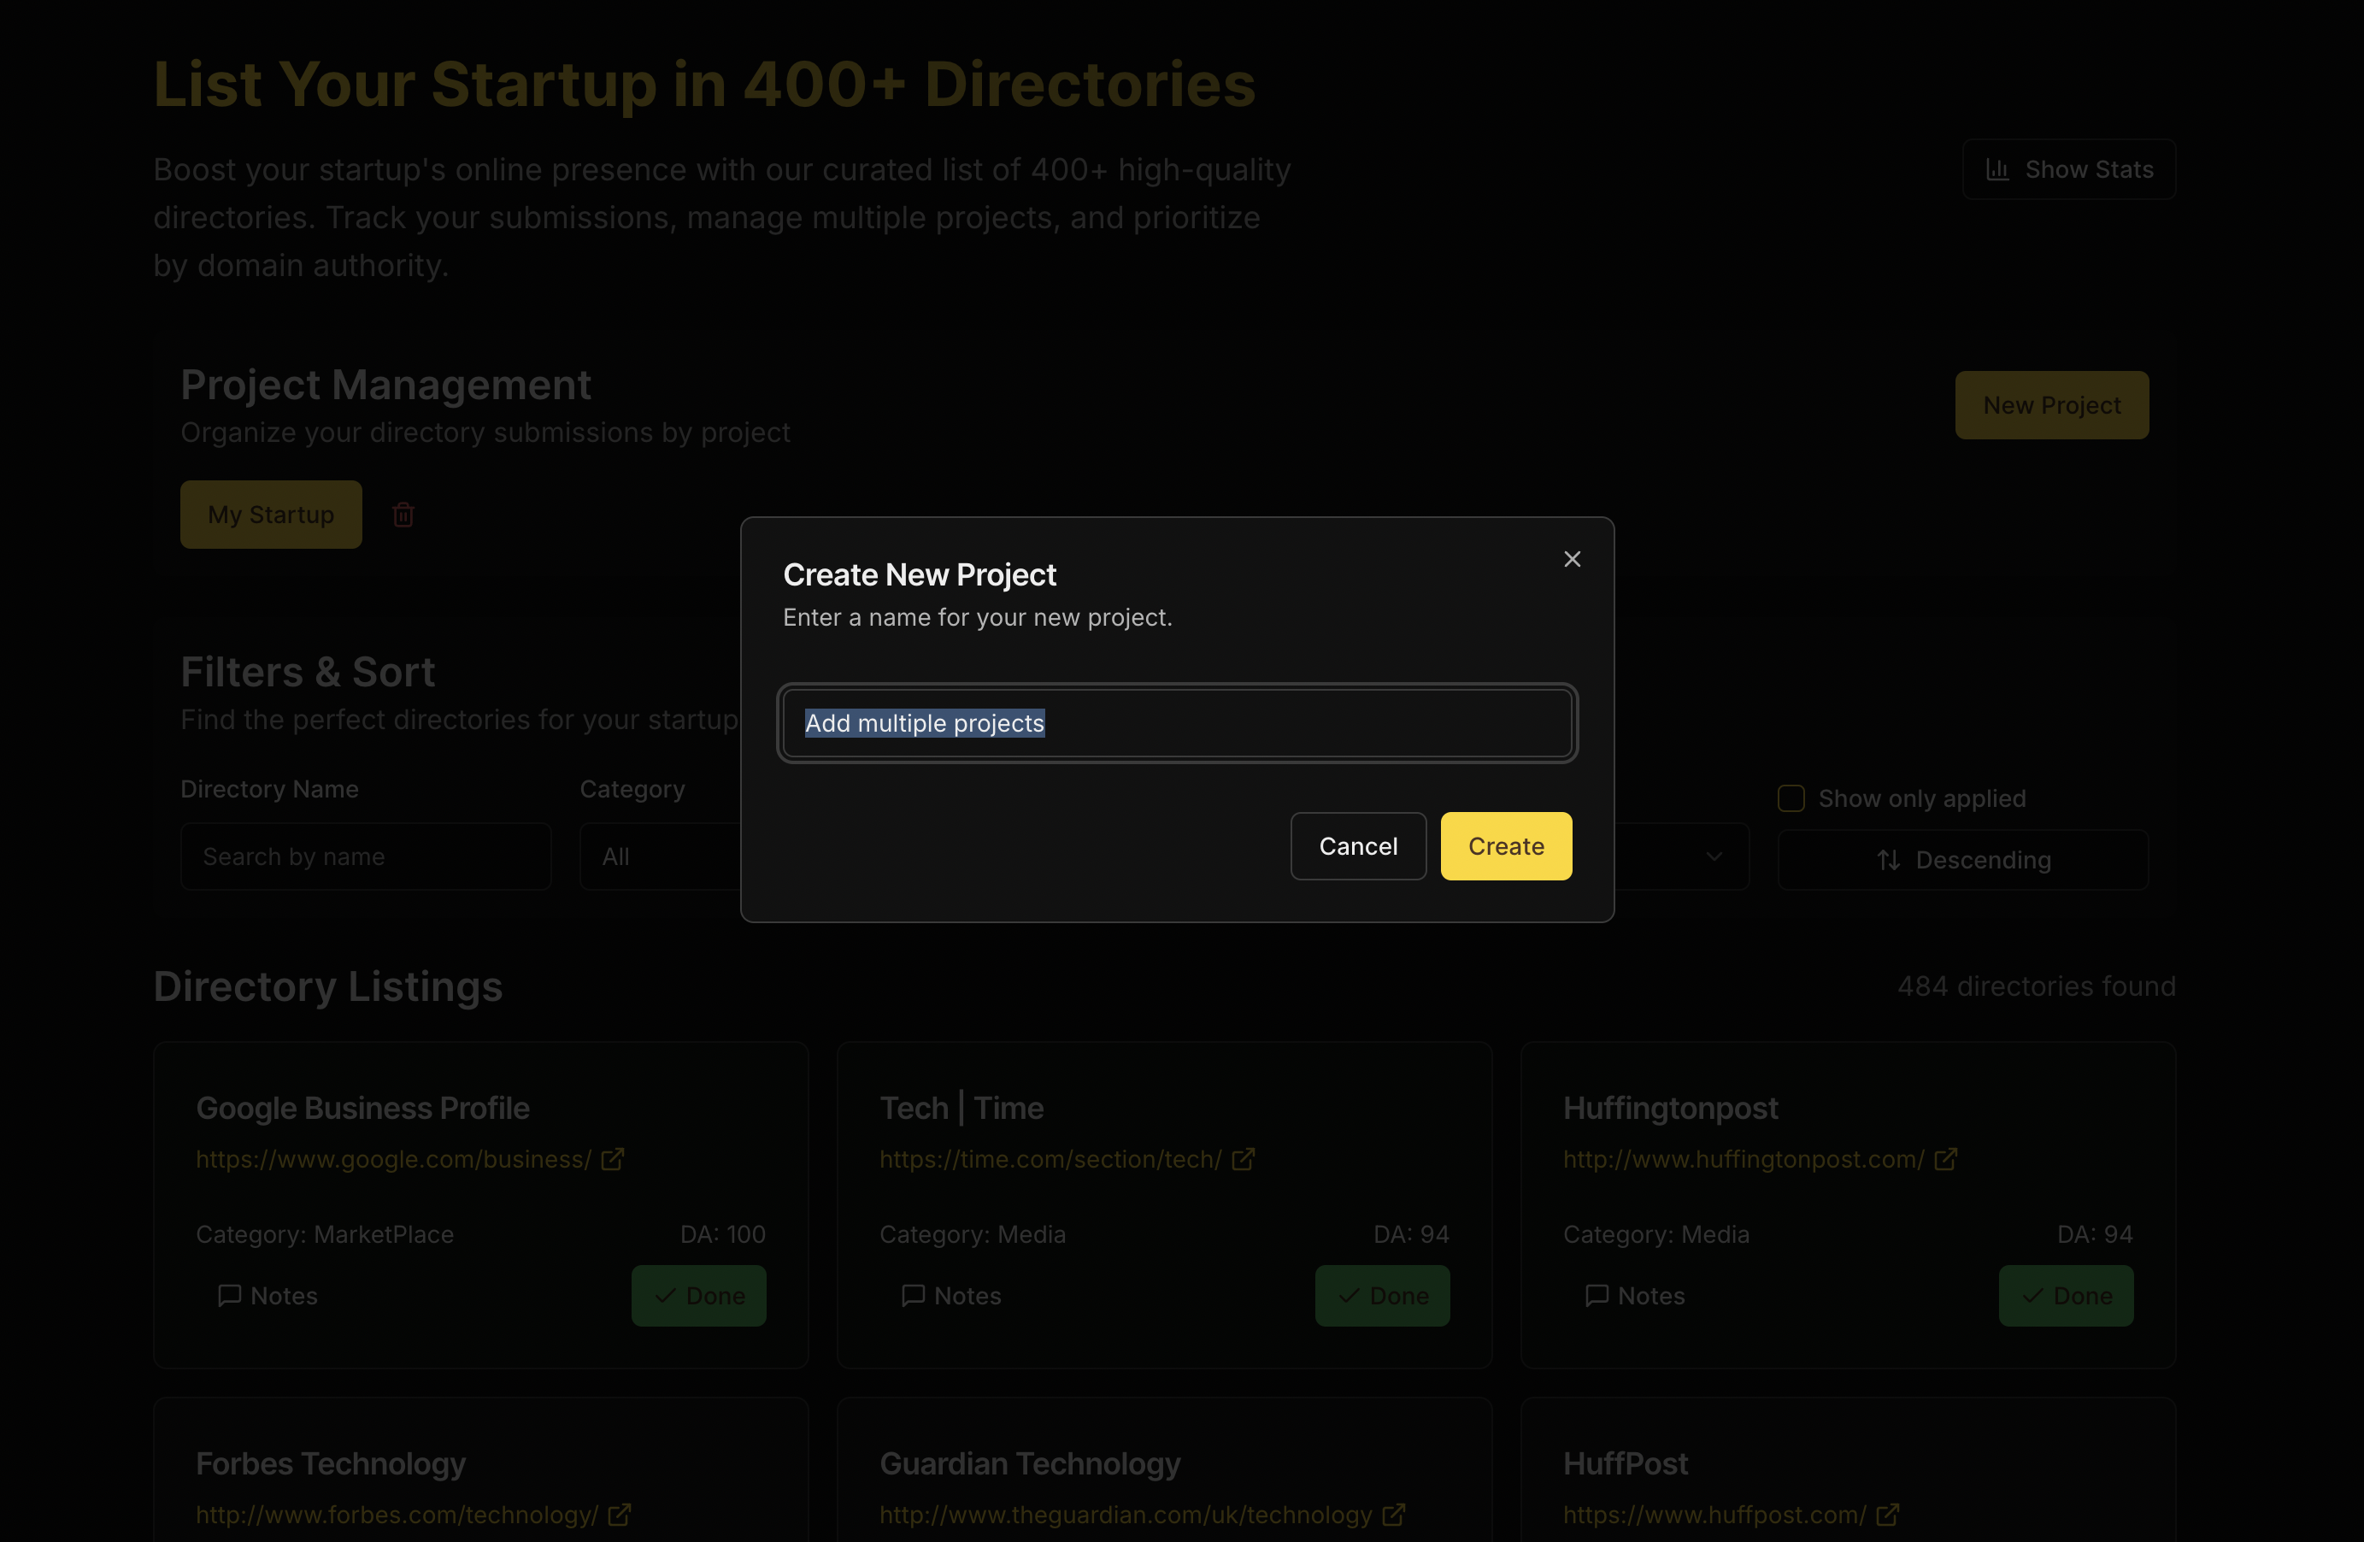2364x1542 pixels.
Task: Click the Filters & Sort heading
Action: [308, 673]
